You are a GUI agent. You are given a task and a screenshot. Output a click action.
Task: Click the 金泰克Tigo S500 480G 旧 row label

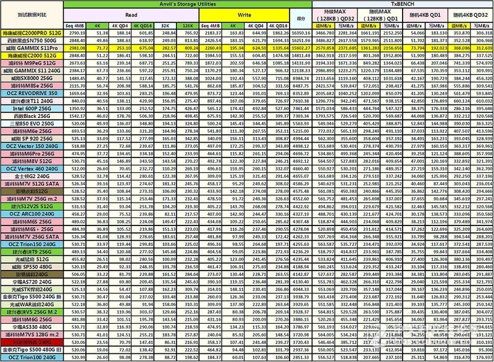[x=31, y=349]
